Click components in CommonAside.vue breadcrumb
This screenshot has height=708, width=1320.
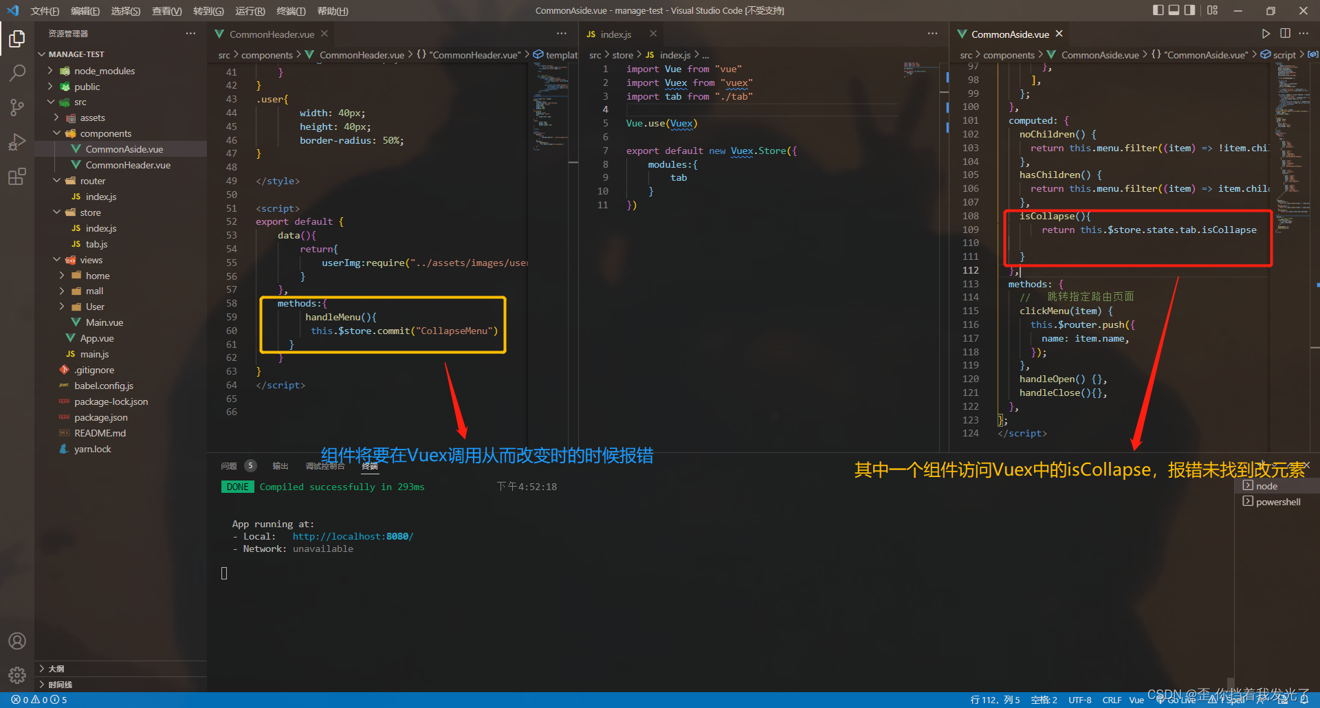(1009, 55)
